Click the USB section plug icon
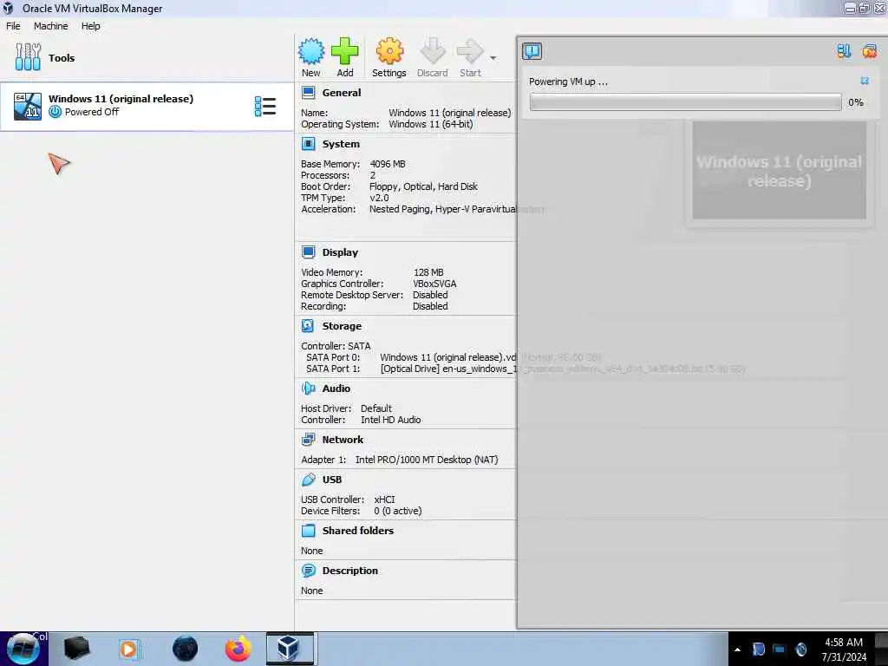Screen dimensions: 888x666 309,480
